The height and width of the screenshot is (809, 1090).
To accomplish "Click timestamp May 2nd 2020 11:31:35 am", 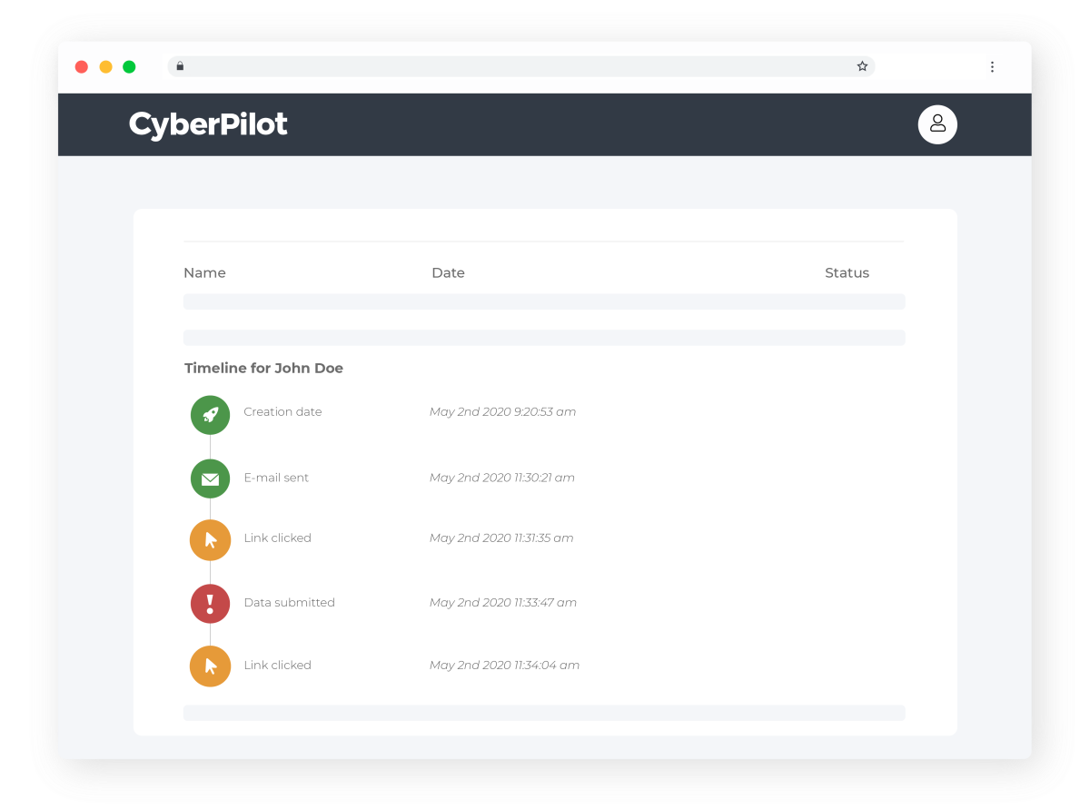I will click(501, 538).
